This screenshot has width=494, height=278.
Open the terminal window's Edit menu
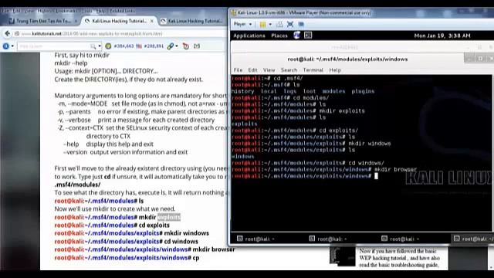coord(252,70)
